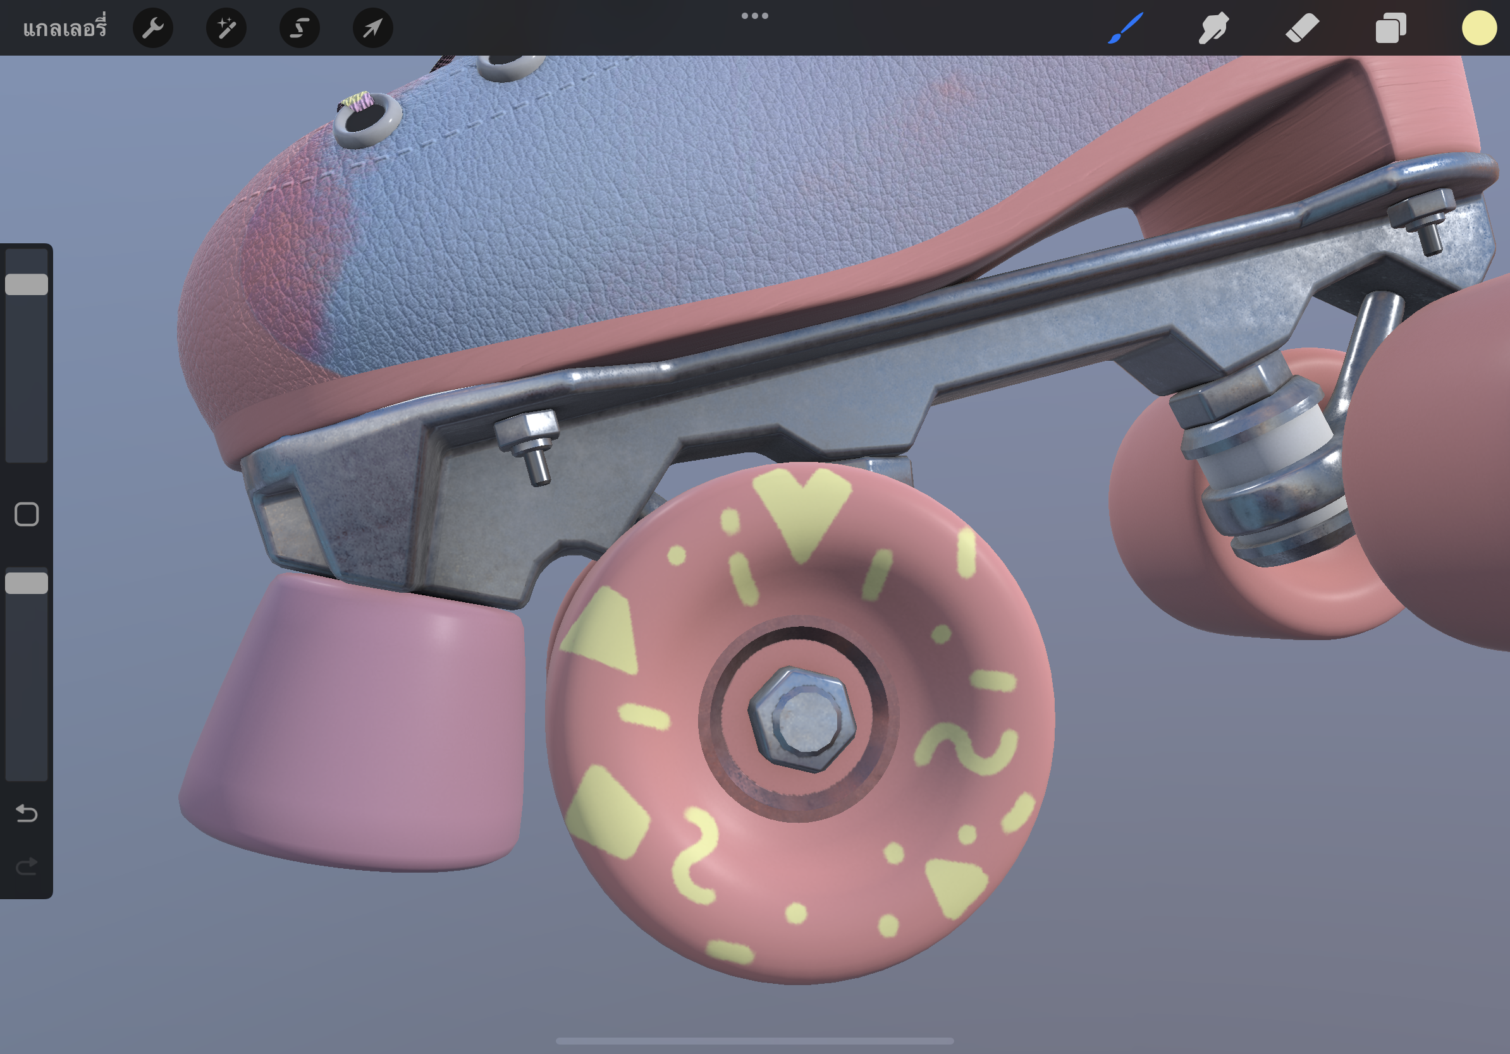Open the pale yellow active color swatch

[1479, 28]
